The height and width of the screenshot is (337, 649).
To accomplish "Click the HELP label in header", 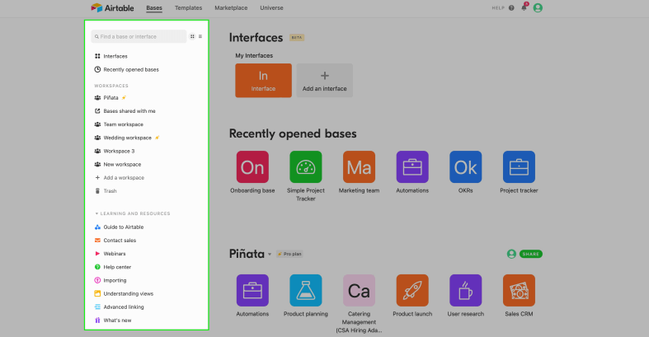I will [498, 8].
